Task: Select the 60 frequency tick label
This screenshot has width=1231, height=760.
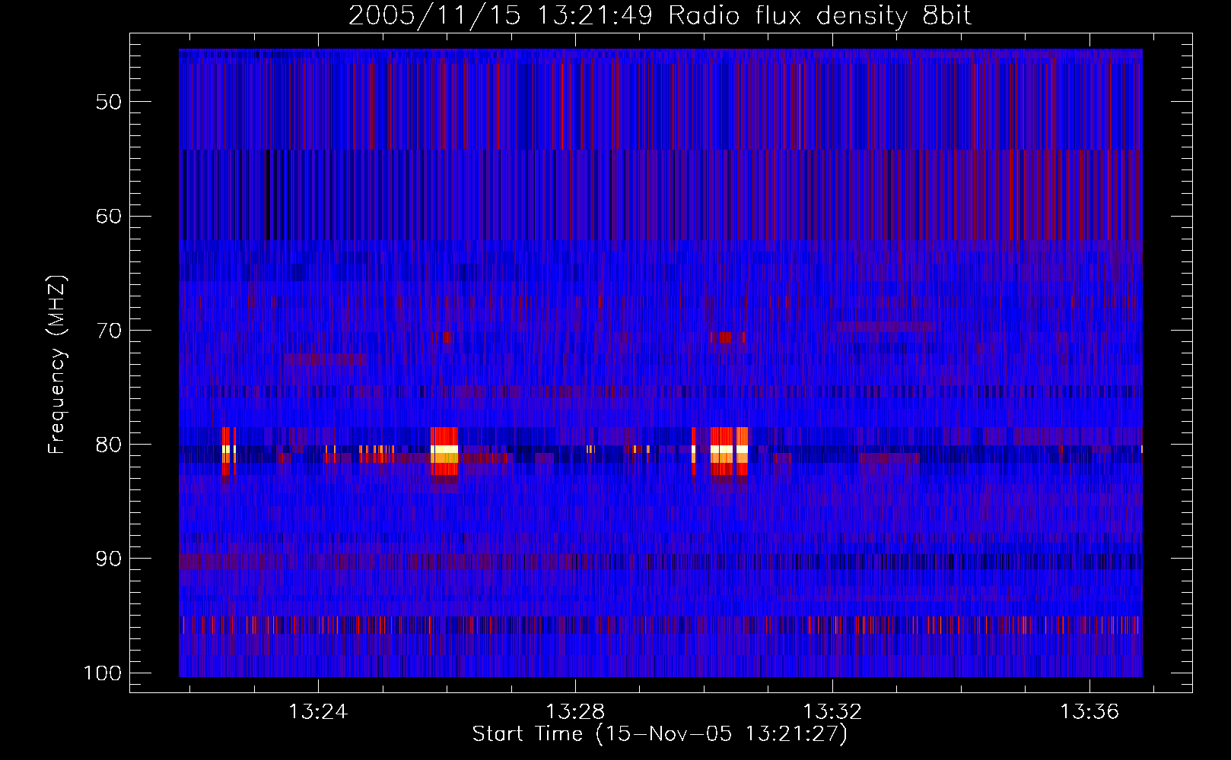Action: click(109, 216)
